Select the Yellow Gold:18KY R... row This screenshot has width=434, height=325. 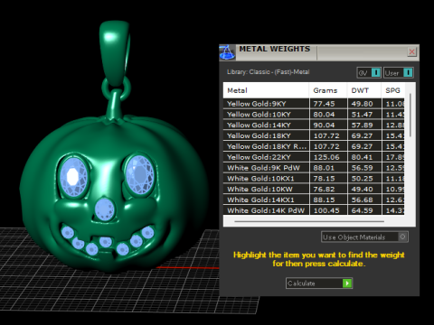(x=314, y=146)
